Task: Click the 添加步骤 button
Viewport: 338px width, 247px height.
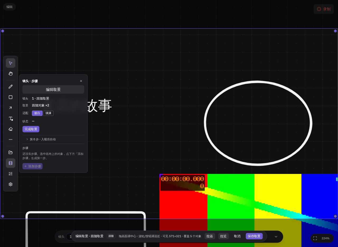Action: (x=32, y=166)
